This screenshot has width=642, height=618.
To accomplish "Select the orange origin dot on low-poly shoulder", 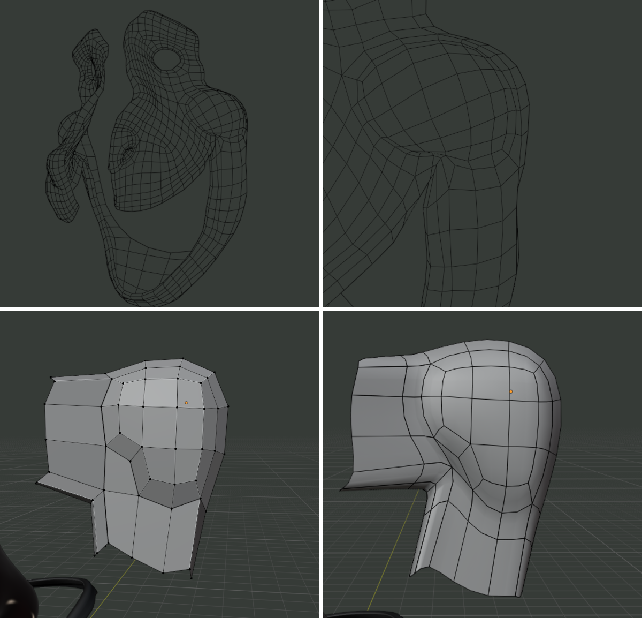I will click(186, 403).
